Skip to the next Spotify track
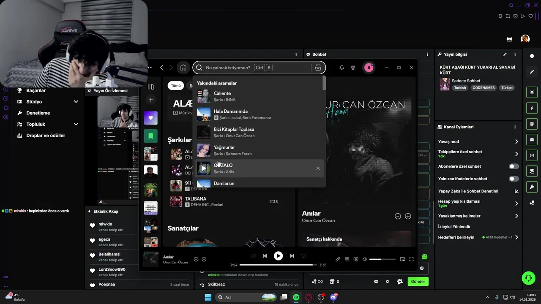This screenshot has height=304, width=541. click(292, 256)
